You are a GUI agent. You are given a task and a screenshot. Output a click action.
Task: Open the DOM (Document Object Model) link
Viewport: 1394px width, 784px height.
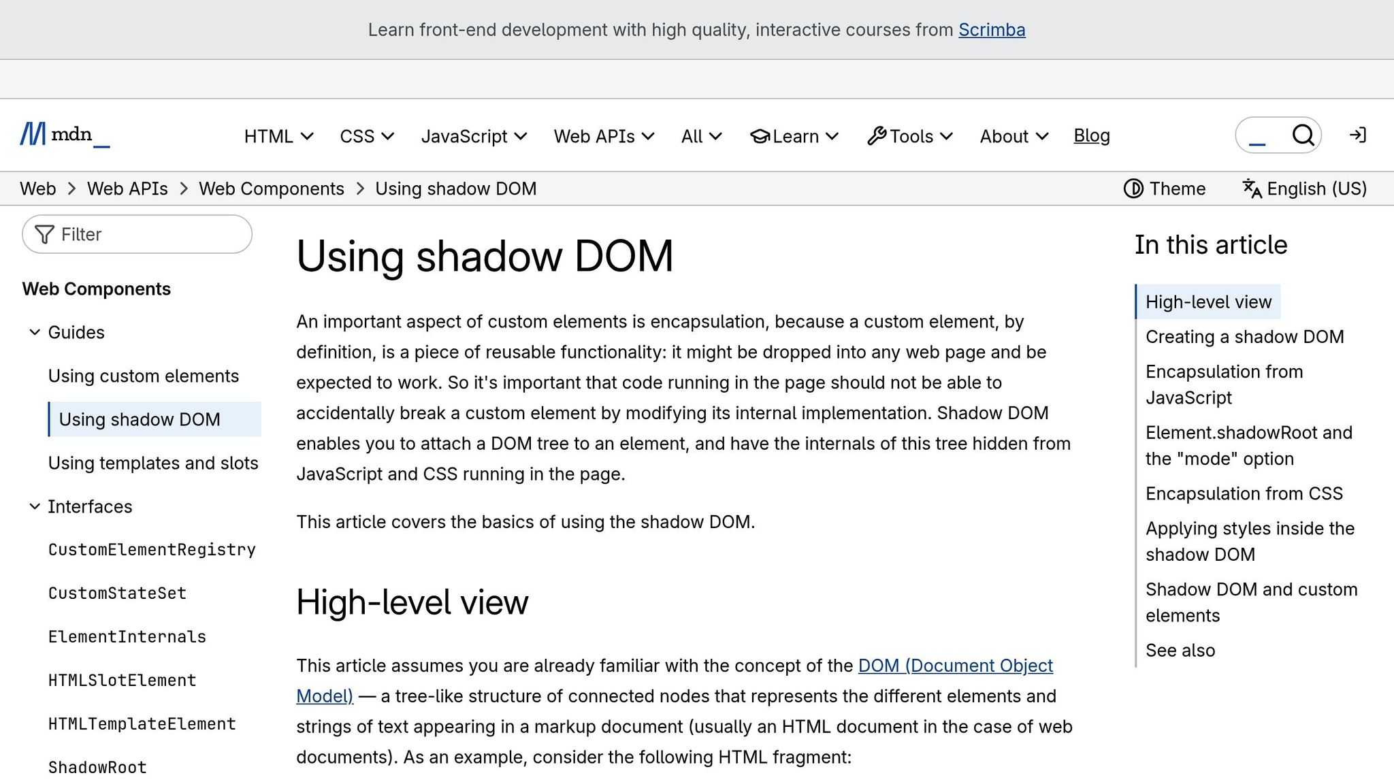pos(955,666)
